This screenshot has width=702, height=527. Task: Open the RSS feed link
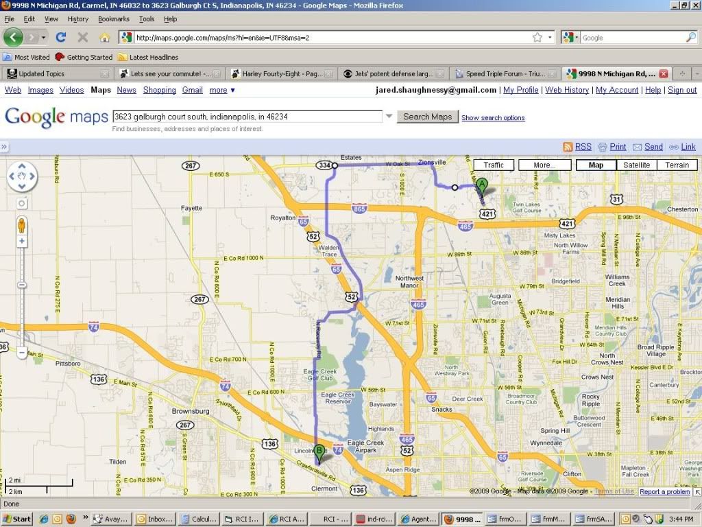[583, 147]
